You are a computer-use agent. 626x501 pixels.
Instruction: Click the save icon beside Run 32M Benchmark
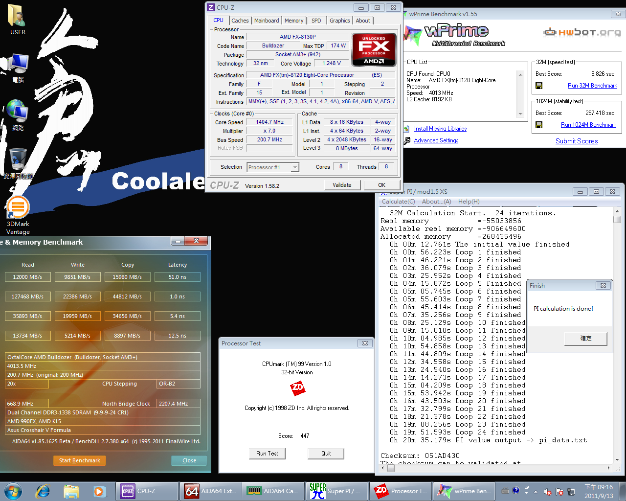(539, 86)
